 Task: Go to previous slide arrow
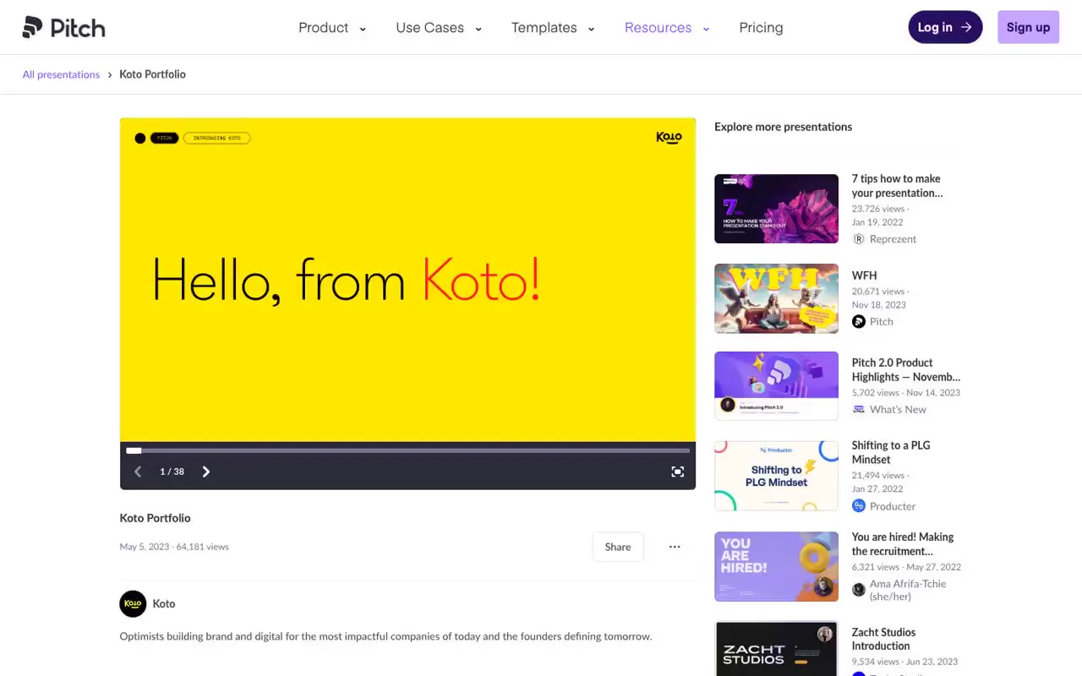pyautogui.click(x=138, y=472)
